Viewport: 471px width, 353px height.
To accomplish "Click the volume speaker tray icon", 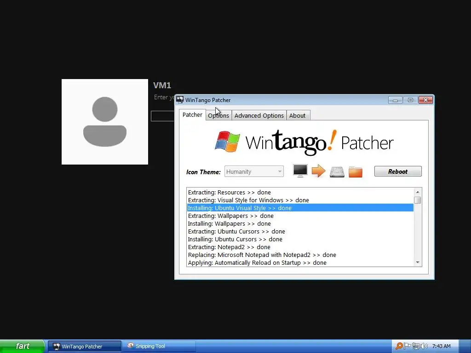I will [424, 346].
